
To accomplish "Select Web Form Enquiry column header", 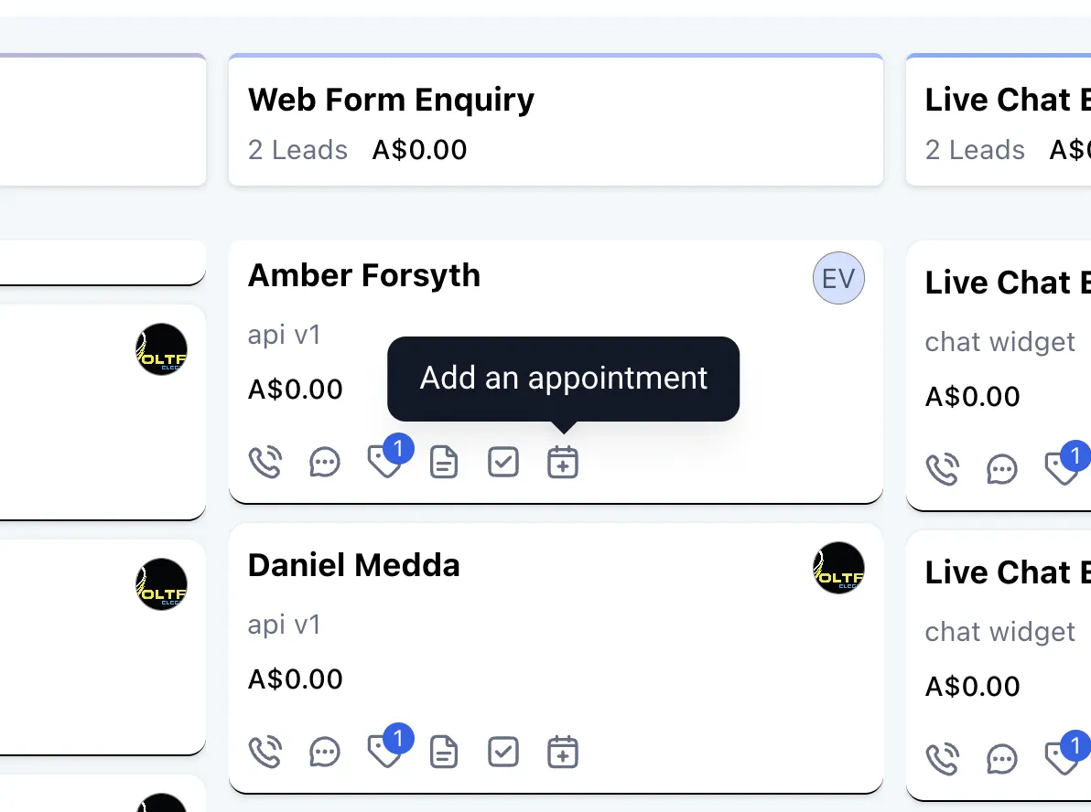I will tap(392, 99).
